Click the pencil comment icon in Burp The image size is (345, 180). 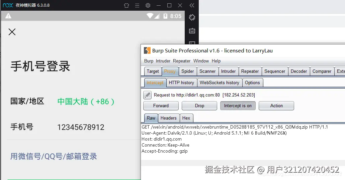(x=148, y=95)
